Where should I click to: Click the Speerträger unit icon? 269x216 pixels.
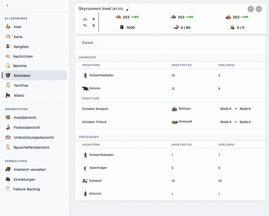click(x=85, y=168)
